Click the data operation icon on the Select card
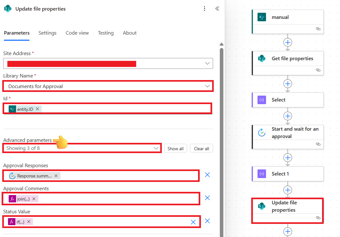 (x=262, y=100)
